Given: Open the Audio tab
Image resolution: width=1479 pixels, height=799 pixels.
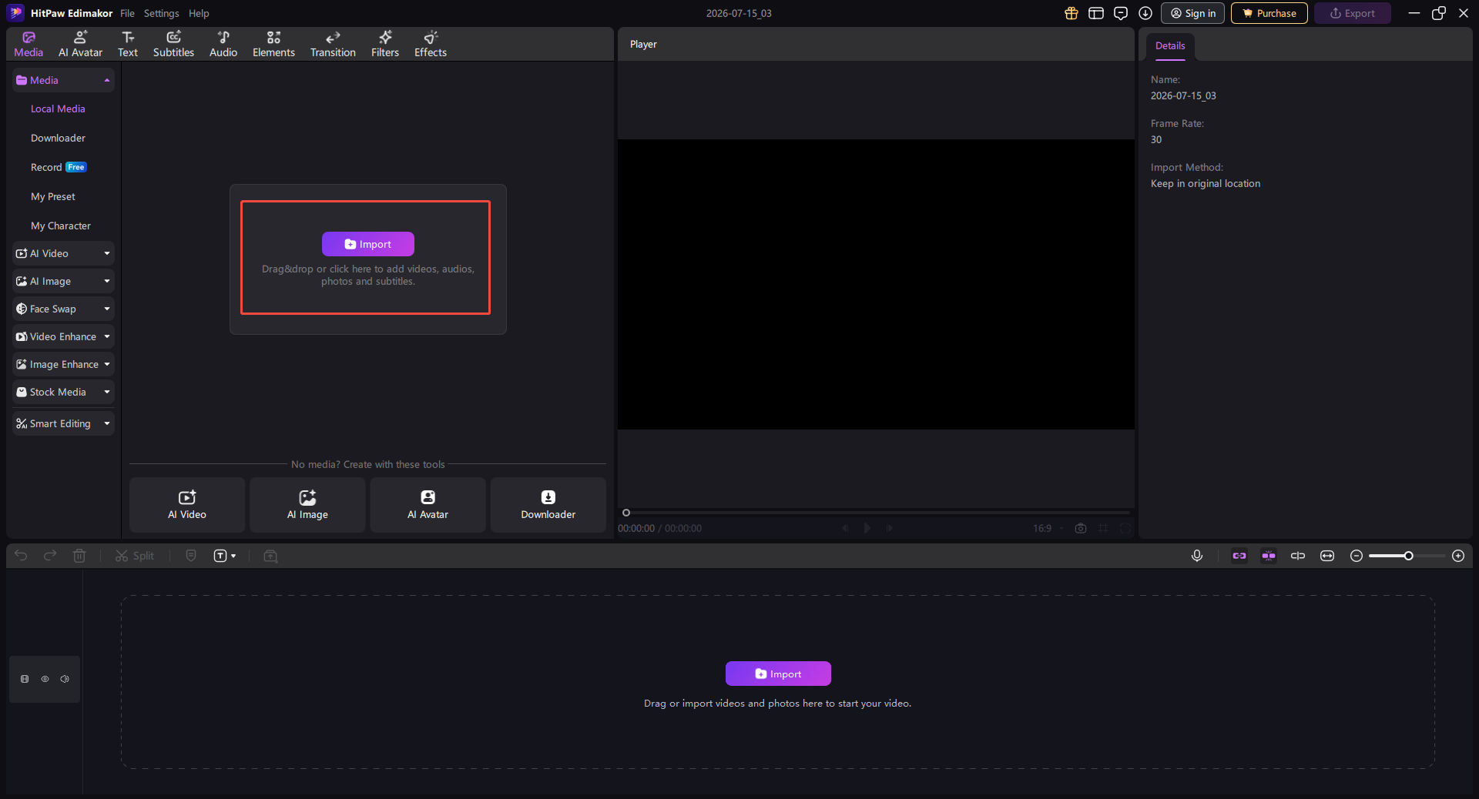Looking at the screenshot, I should tap(223, 44).
